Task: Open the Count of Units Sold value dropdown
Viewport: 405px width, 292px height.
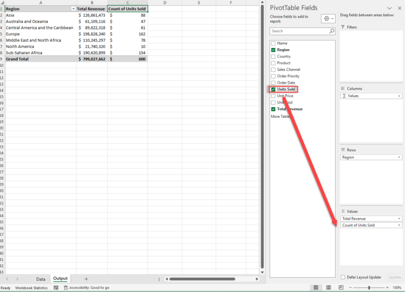Action: [x=399, y=225]
